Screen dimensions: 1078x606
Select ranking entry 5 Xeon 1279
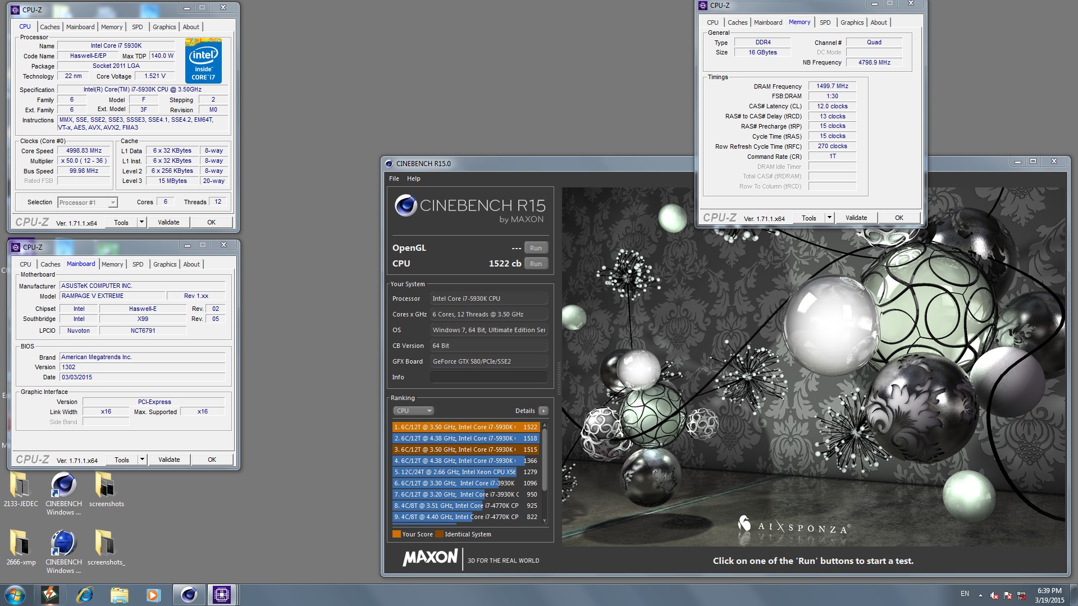pos(465,472)
